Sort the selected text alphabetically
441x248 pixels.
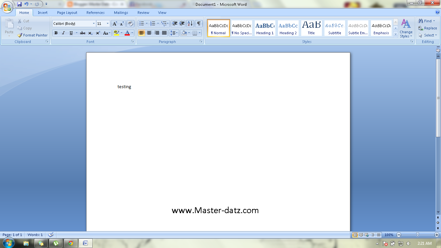(x=190, y=24)
